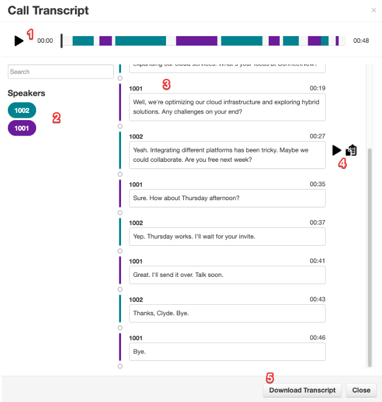The image size is (382, 402).
Task: Toggle speaker 1002 filter
Action: (x=22, y=110)
